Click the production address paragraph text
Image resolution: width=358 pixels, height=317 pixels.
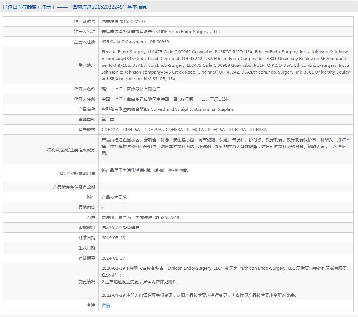(225, 65)
